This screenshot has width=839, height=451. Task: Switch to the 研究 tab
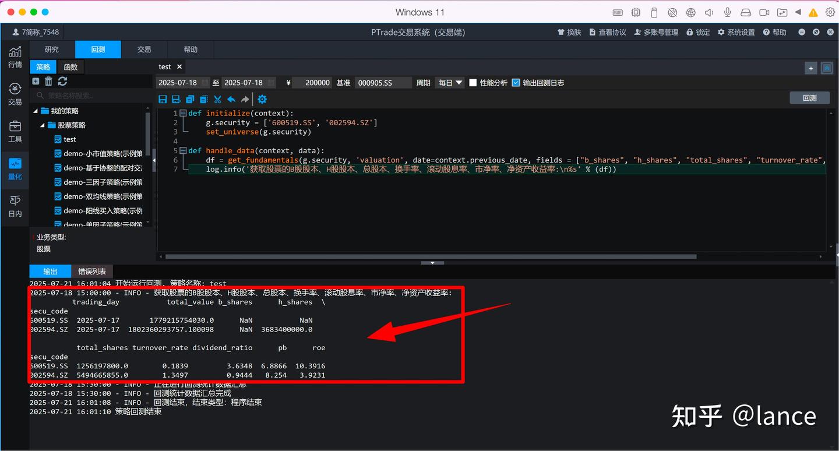tap(51, 50)
